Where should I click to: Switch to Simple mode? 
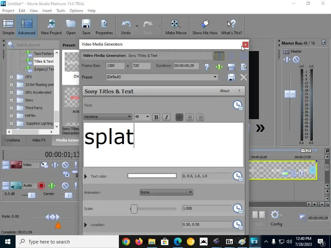point(8,27)
